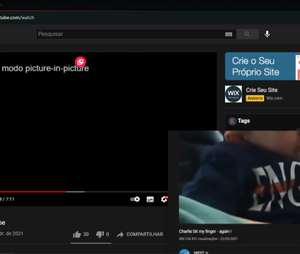The height and width of the screenshot is (254, 300).
Task: Dislike the video with thumbs down
Action: (x=102, y=234)
